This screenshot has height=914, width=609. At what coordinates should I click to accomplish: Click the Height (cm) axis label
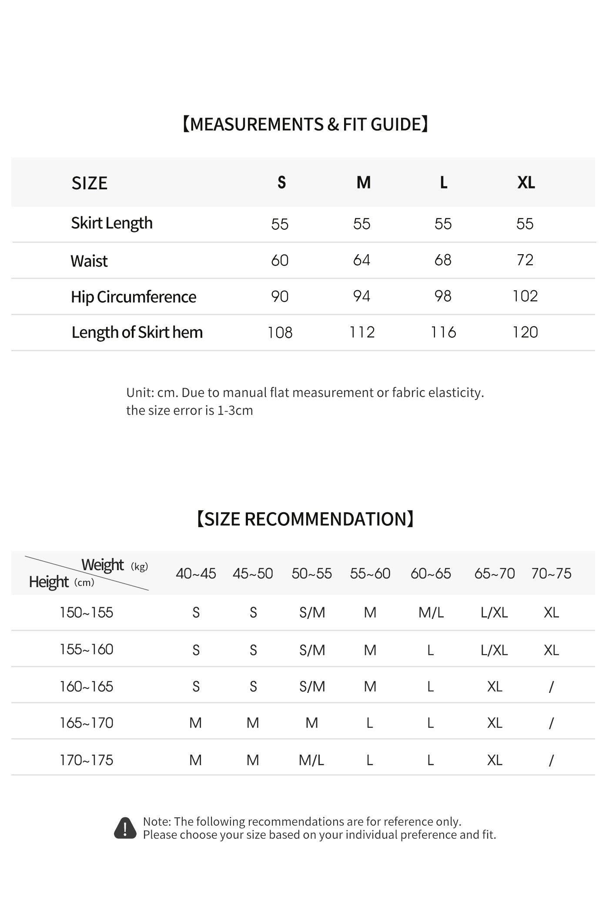point(61,582)
